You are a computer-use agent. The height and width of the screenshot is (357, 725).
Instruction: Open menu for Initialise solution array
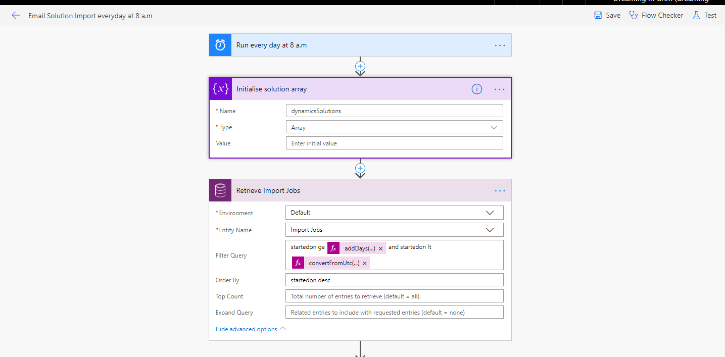pos(500,89)
